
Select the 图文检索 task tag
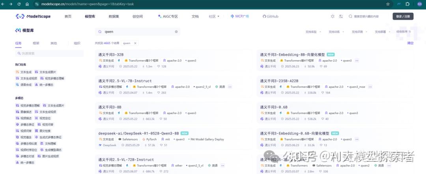pyautogui.click(x=43, y=131)
